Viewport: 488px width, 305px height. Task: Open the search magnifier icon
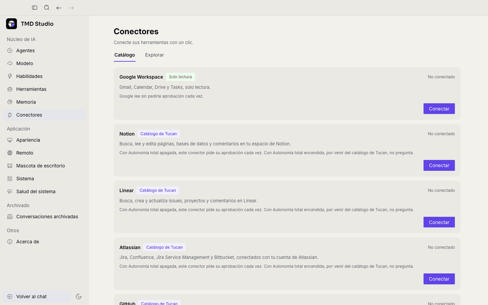pyautogui.click(x=47, y=8)
